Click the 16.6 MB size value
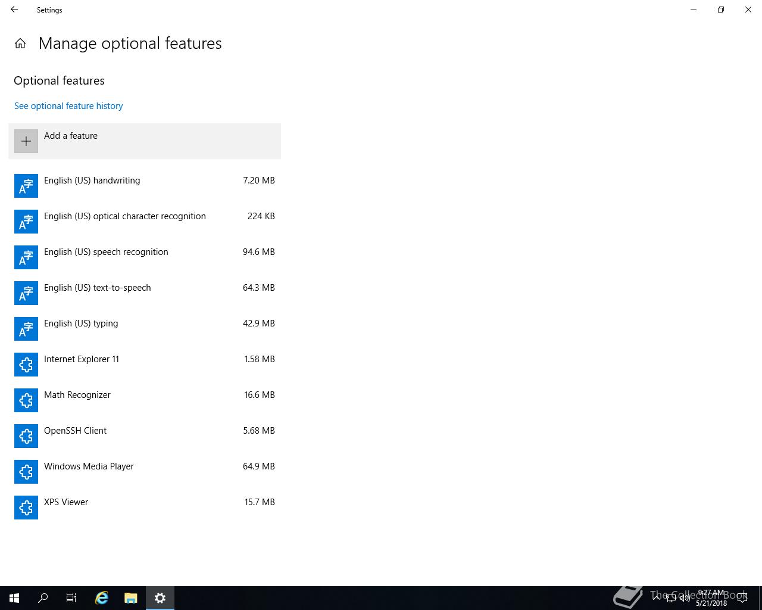 tap(260, 395)
